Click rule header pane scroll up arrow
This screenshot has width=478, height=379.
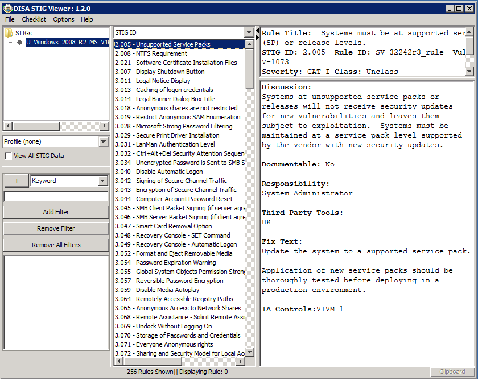[469, 32]
